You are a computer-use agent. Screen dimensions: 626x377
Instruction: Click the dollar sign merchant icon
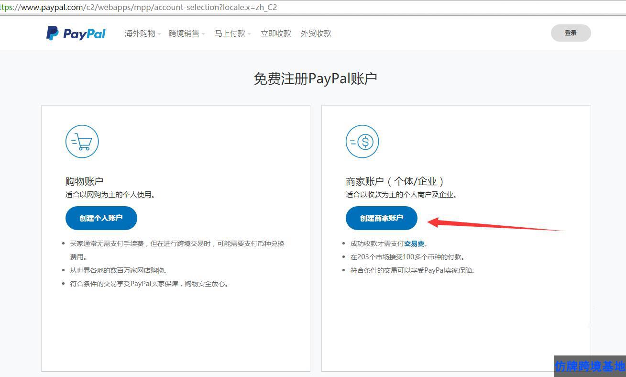[x=362, y=142]
